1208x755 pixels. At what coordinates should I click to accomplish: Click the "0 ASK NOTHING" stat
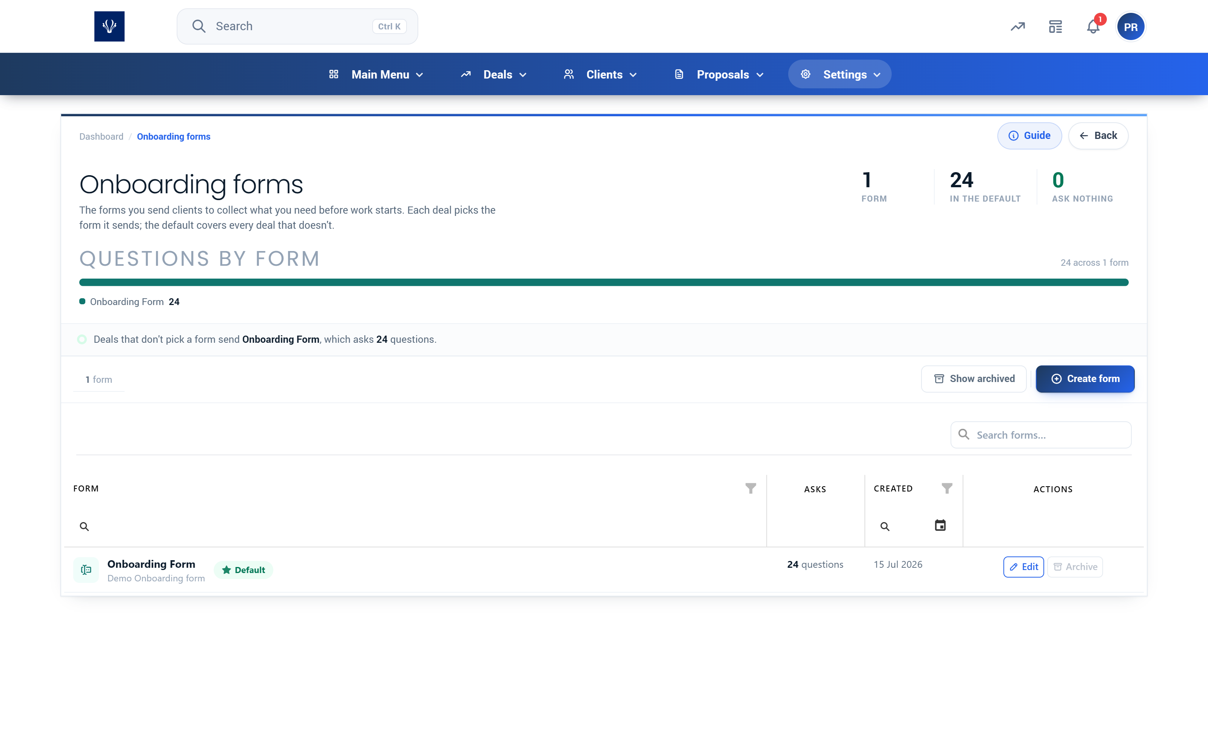(x=1082, y=186)
